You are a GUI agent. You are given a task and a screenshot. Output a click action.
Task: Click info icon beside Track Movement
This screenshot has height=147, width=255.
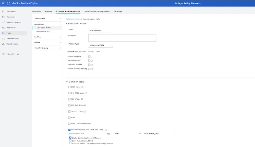(x=92, y=61)
